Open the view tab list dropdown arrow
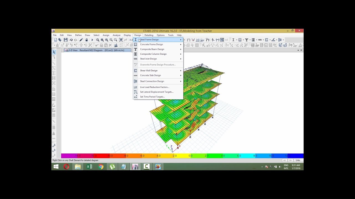 pyautogui.click(x=298, y=50)
